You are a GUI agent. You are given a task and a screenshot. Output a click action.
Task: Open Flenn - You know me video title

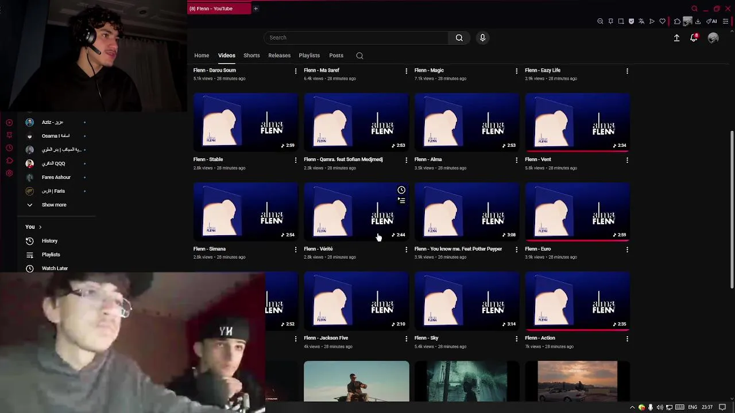pyautogui.click(x=458, y=249)
